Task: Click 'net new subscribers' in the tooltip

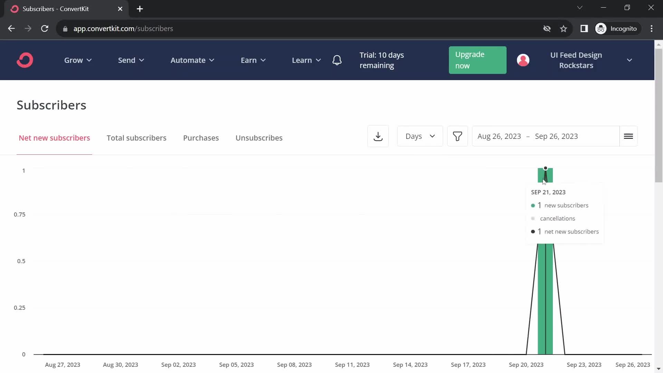Action: [x=571, y=232]
